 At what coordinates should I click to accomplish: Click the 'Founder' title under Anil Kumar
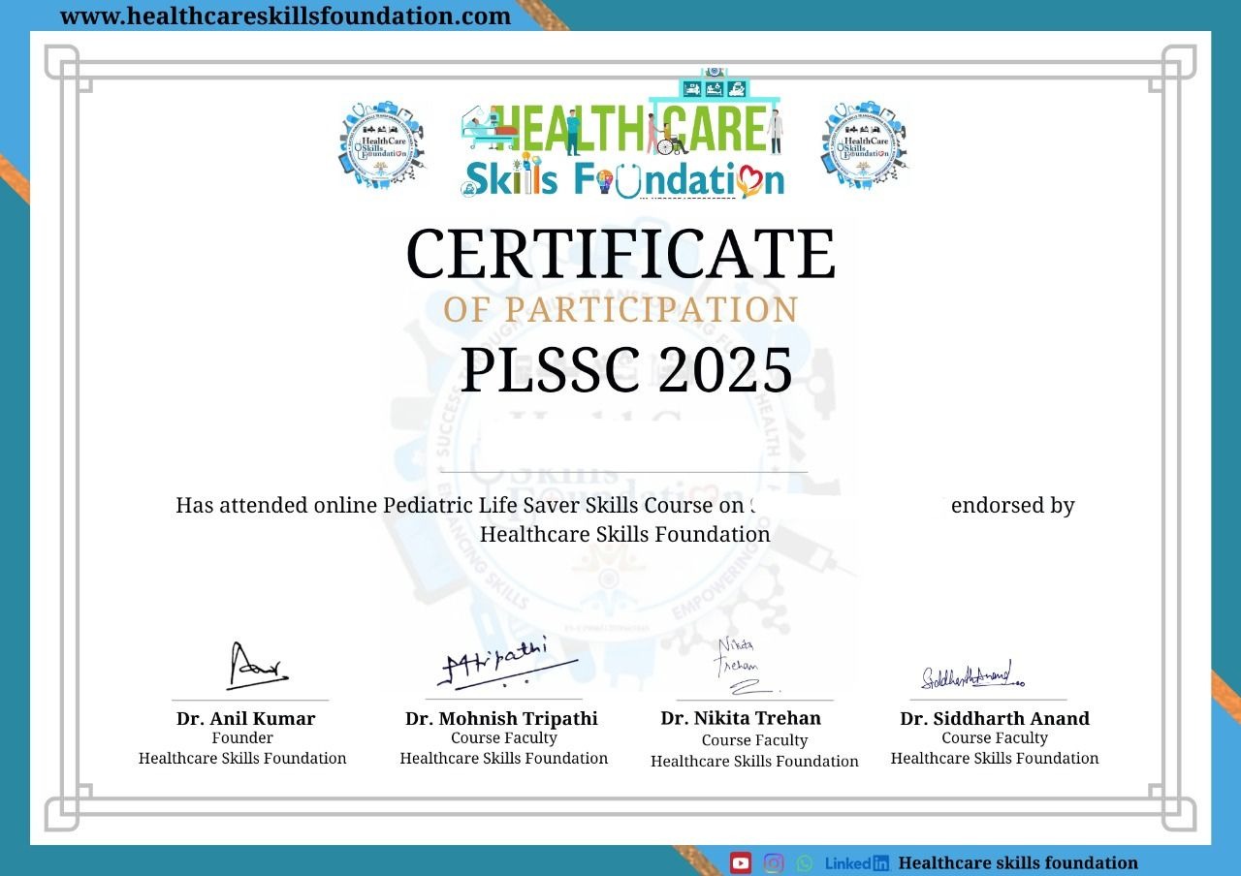242,738
